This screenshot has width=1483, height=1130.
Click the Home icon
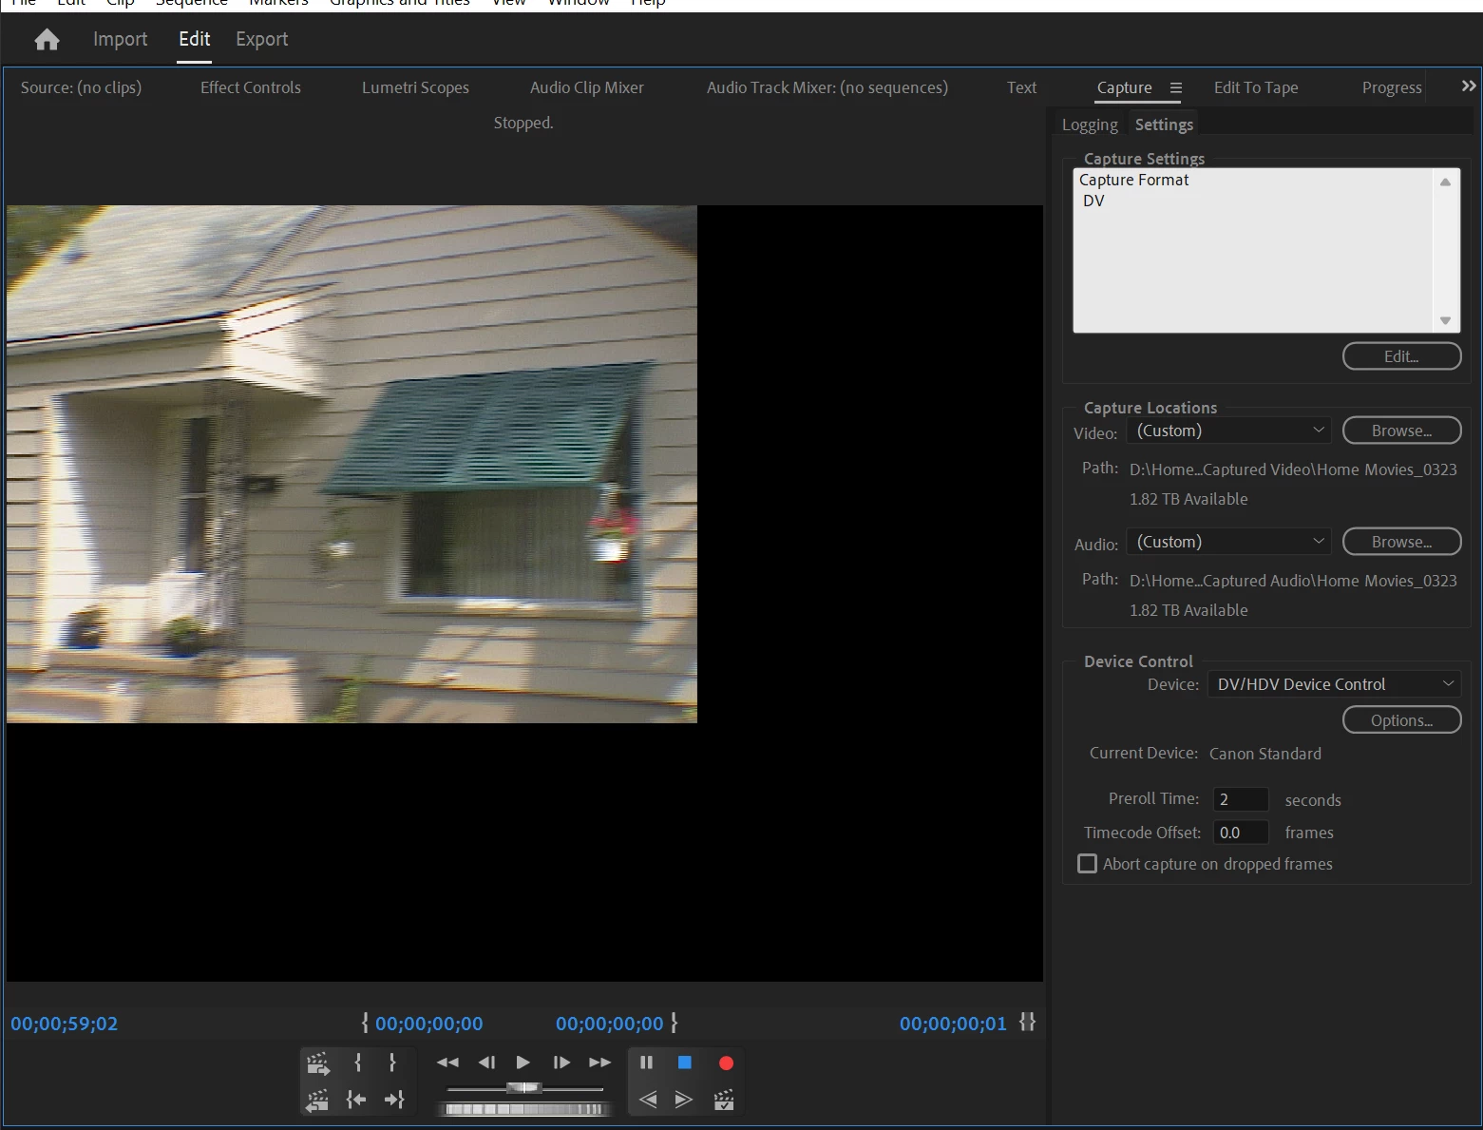coord(47,39)
